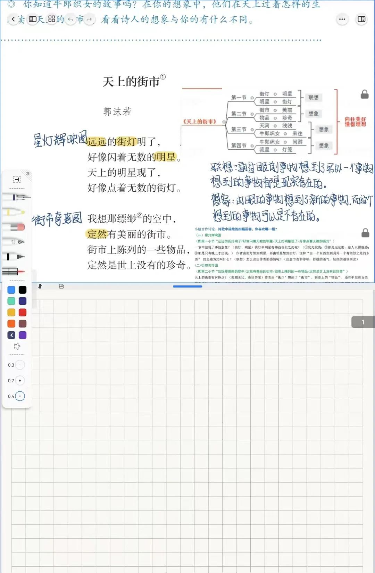This screenshot has height=573, width=375.
Task: Undo the last stroke
Action: click(x=70, y=19)
